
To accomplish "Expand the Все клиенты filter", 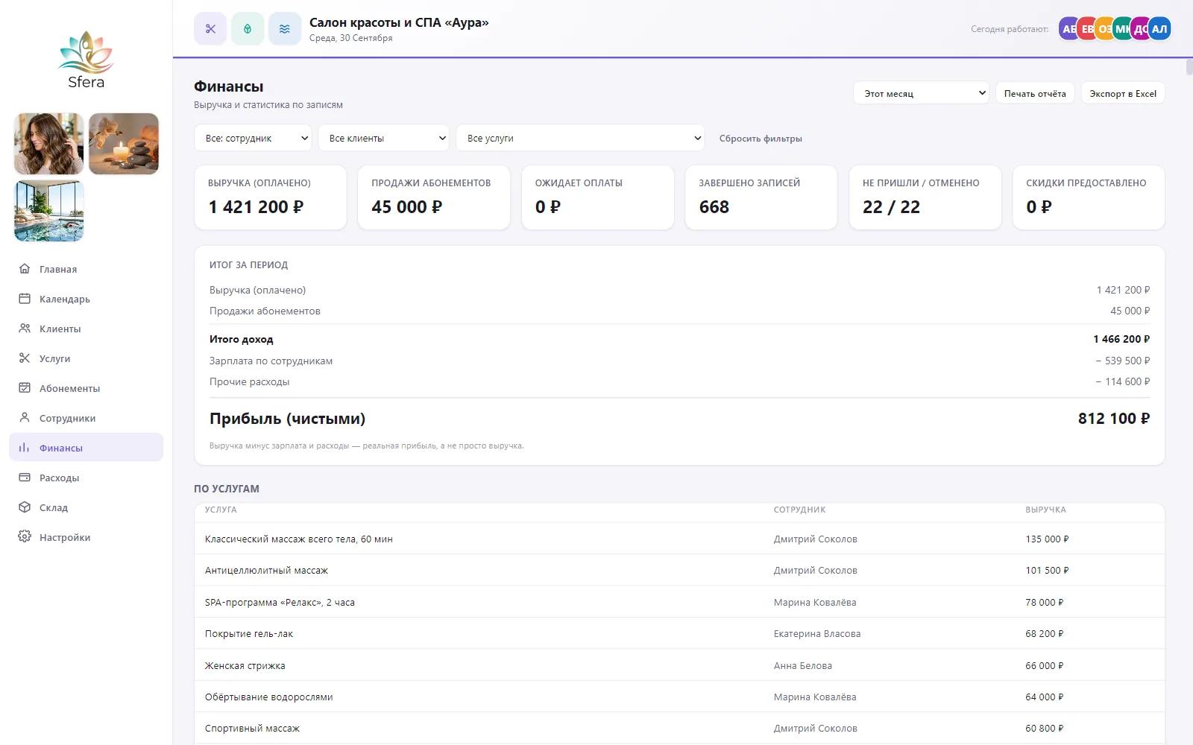I will coord(383,138).
